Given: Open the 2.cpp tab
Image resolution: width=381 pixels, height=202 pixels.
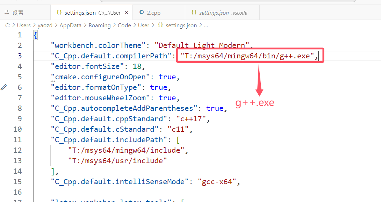Looking at the screenshot, I should pyautogui.click(x=159, y=13).
